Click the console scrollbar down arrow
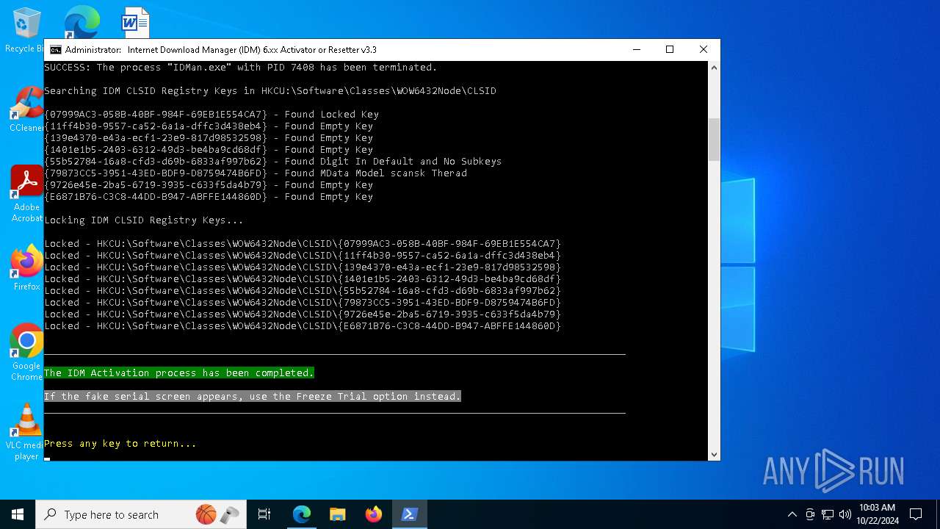 point(714,454)
